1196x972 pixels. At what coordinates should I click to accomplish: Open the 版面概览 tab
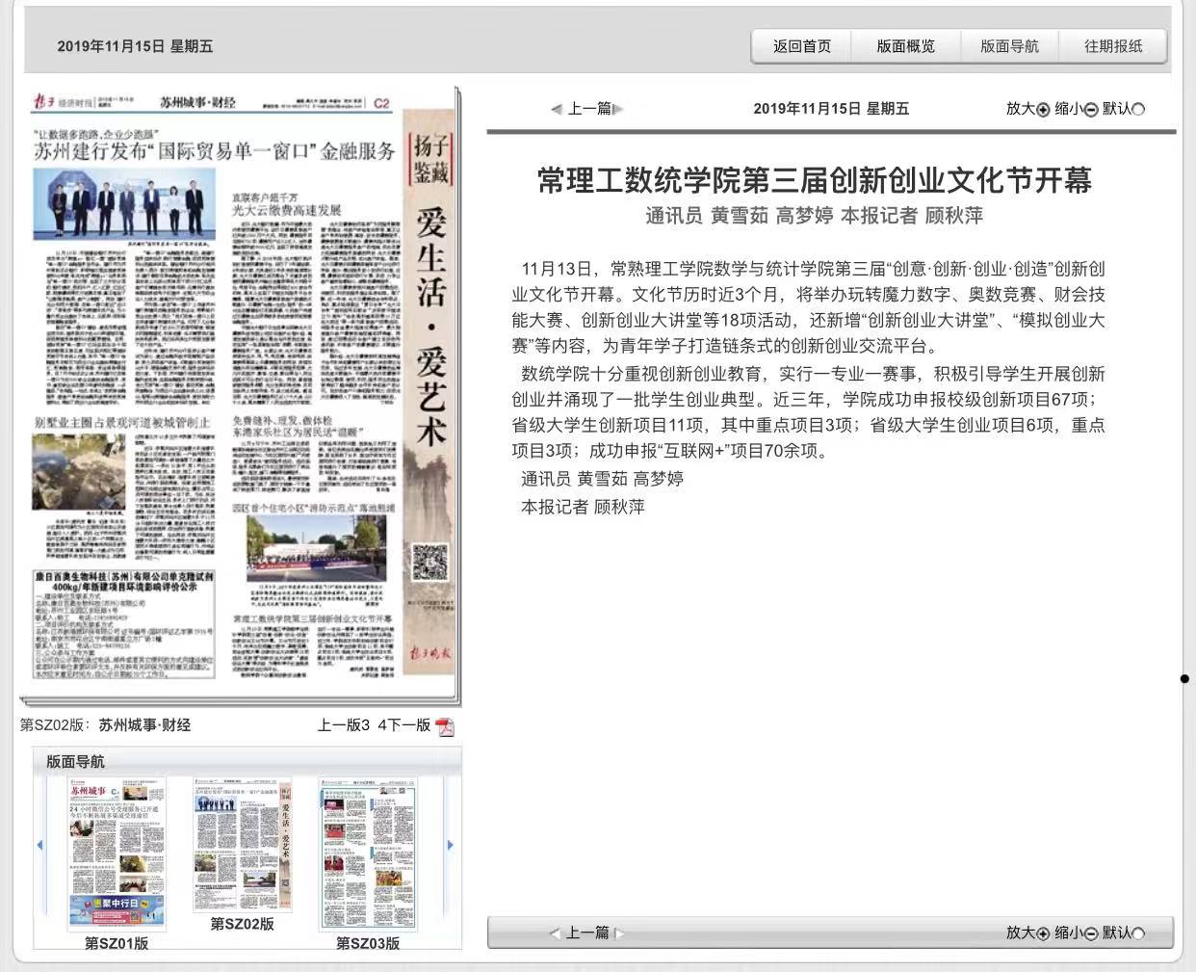click(x=906, y=46)
